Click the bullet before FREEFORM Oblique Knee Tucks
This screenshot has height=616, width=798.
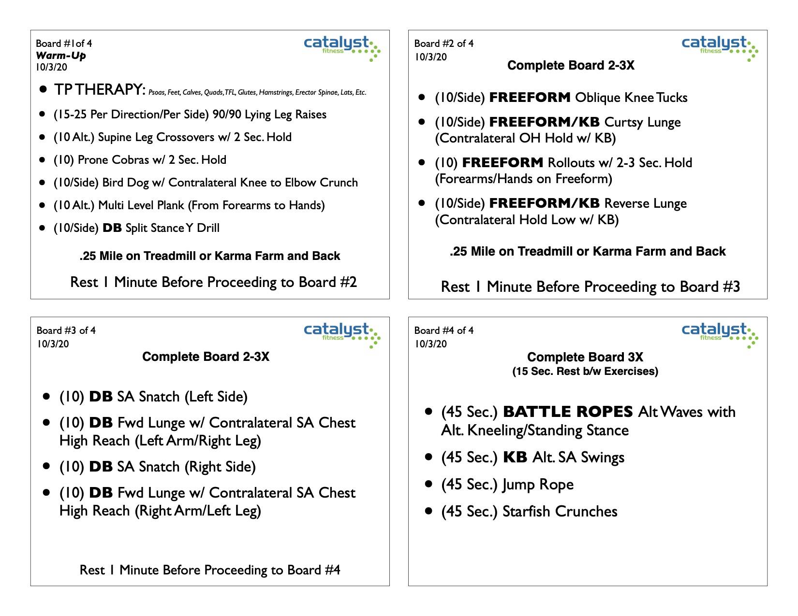[x=422, y=97]
